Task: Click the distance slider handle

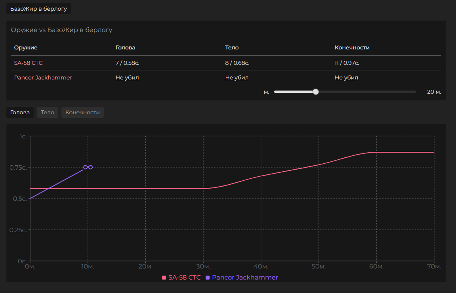Action: 315,92
